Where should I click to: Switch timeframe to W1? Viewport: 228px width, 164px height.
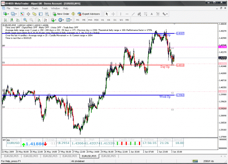click(x=121, y=20)
